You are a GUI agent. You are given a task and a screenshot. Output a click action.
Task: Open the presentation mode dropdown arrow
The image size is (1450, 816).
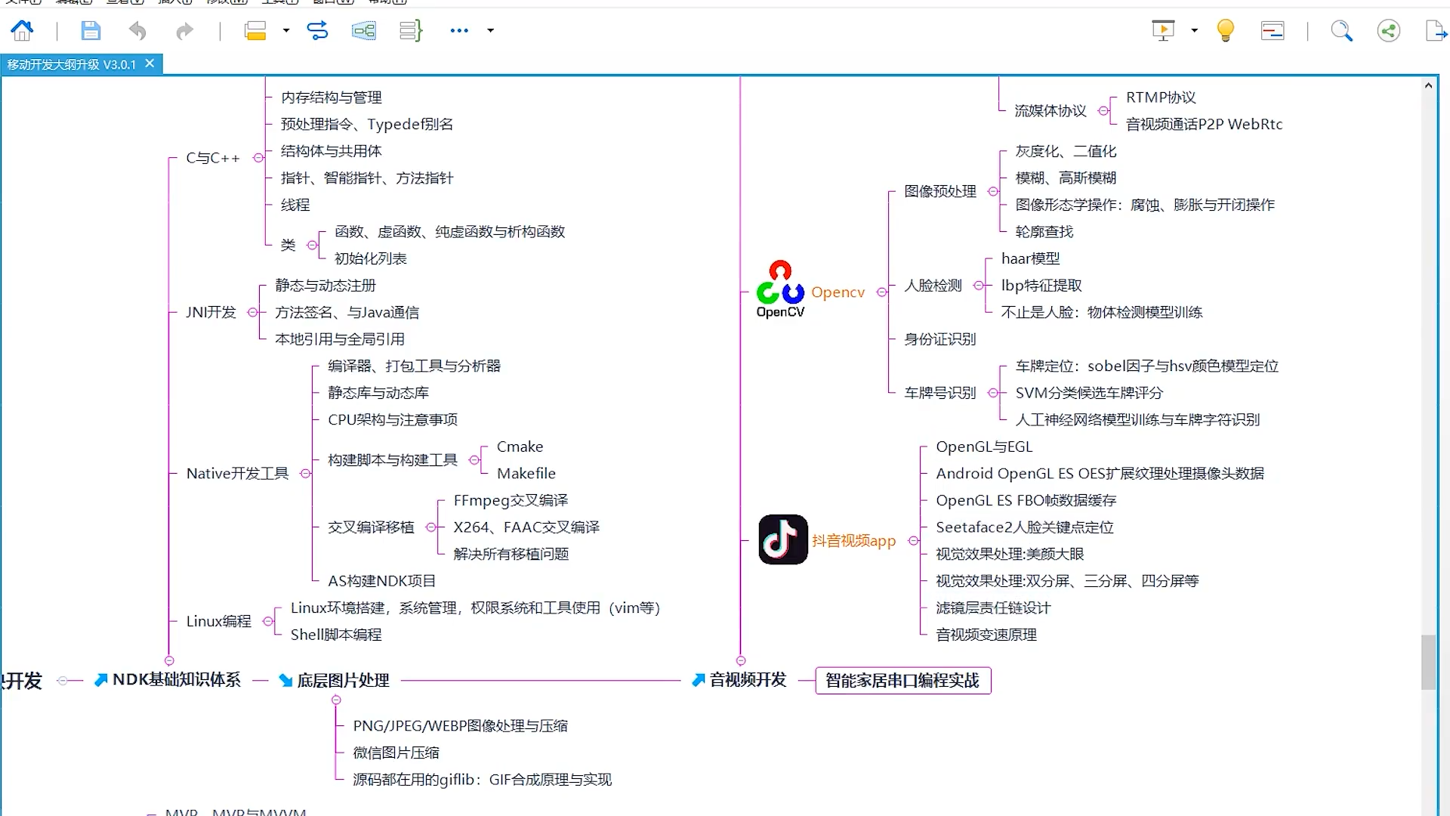[1194, 30]
